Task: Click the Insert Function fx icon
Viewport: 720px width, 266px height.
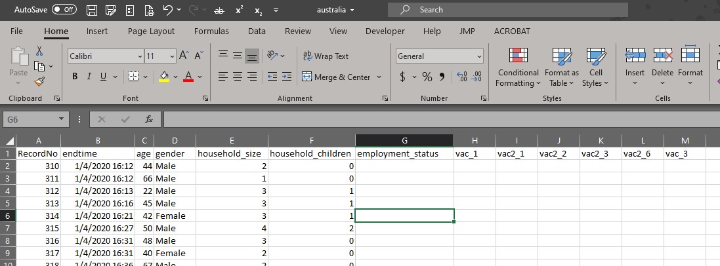Action: (x=149, y=119)
